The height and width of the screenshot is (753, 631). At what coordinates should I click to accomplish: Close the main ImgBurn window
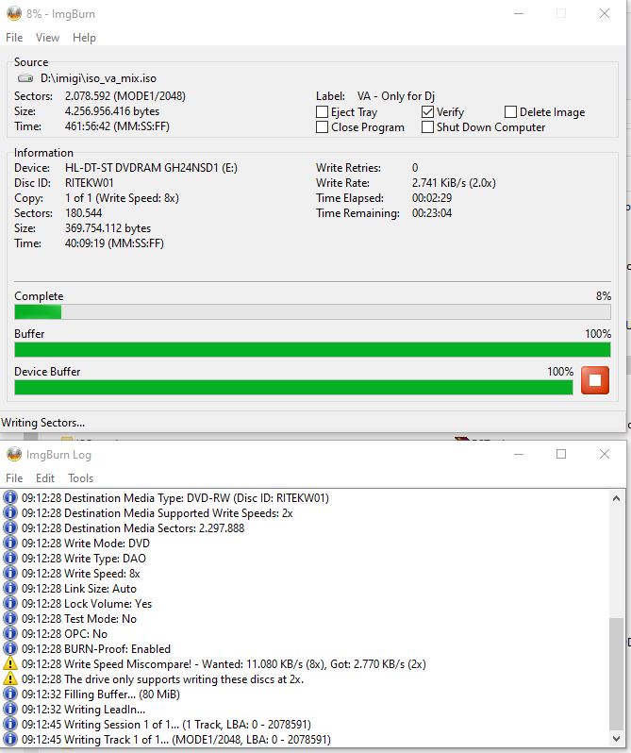(x=605, y=13)
